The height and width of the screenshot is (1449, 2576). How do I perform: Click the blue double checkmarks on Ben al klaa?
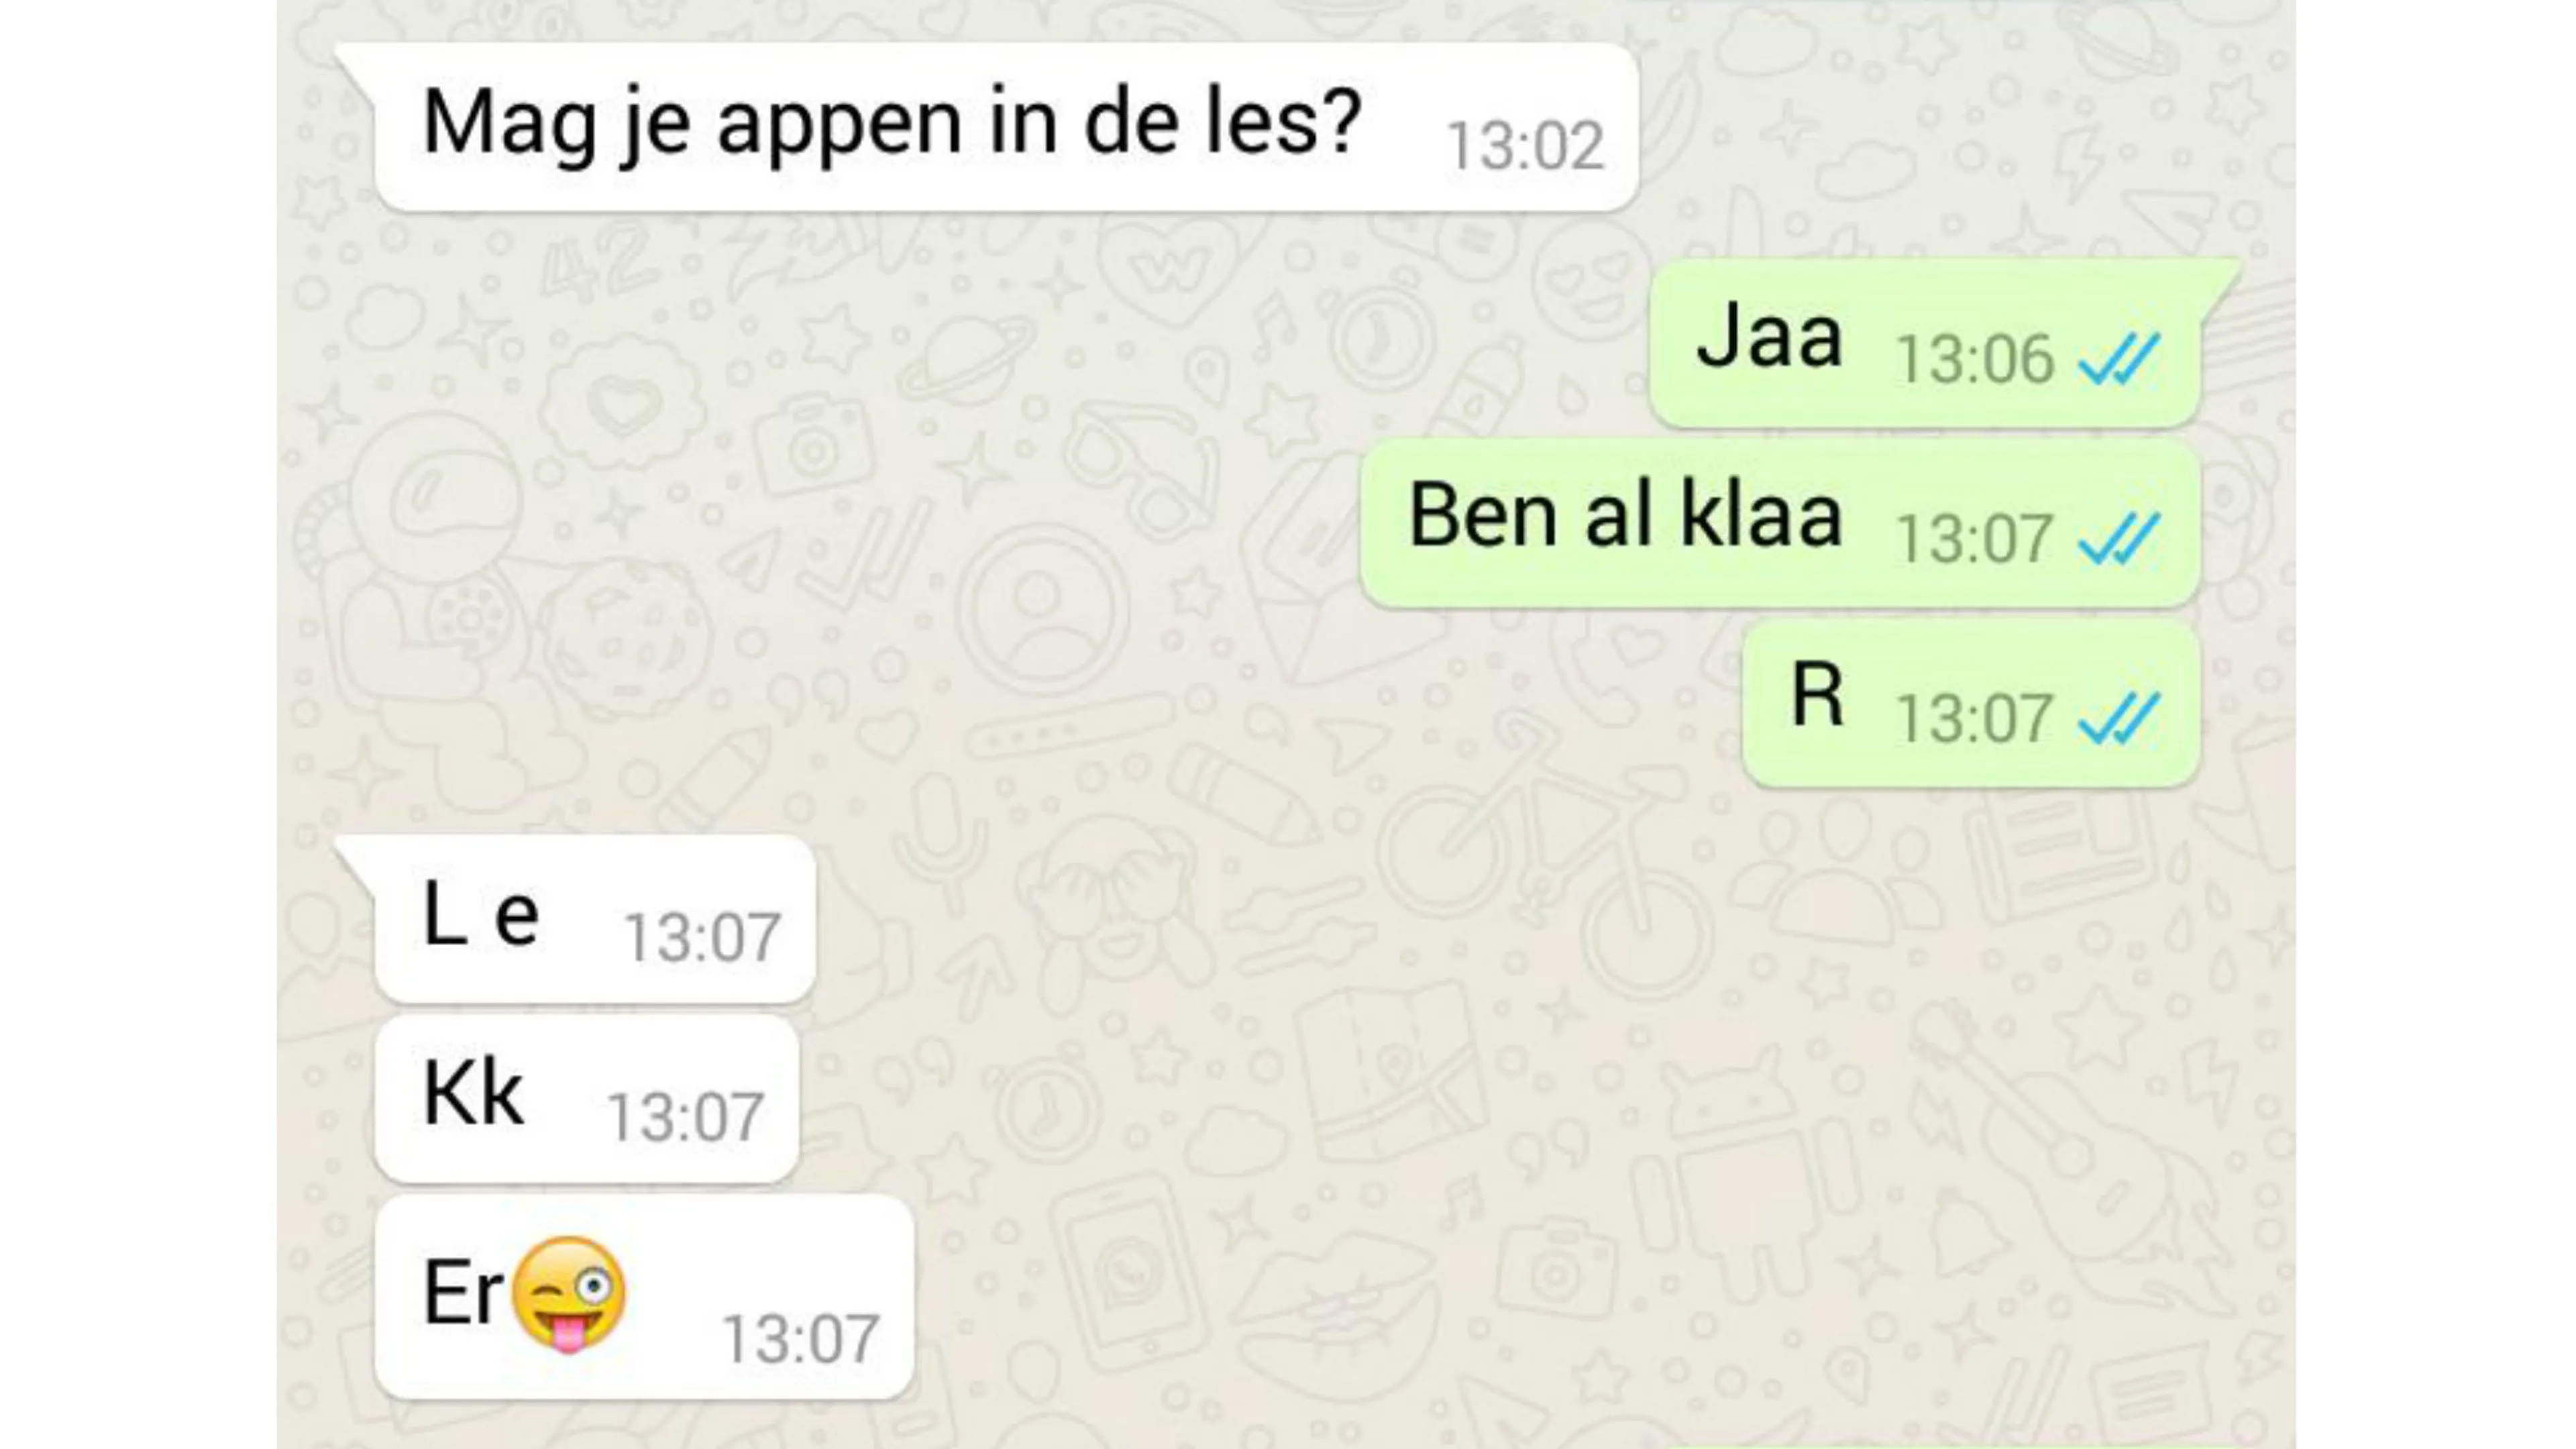pos(2119,539)
